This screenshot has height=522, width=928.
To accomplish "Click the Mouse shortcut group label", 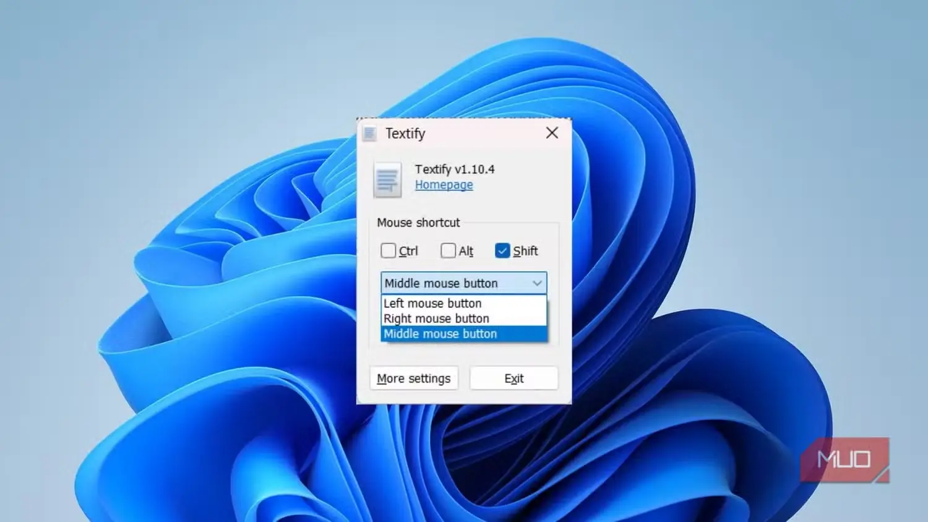I will point(418,223).
